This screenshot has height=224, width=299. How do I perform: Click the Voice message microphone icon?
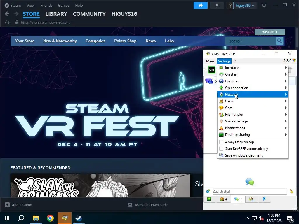click(221, 121)
